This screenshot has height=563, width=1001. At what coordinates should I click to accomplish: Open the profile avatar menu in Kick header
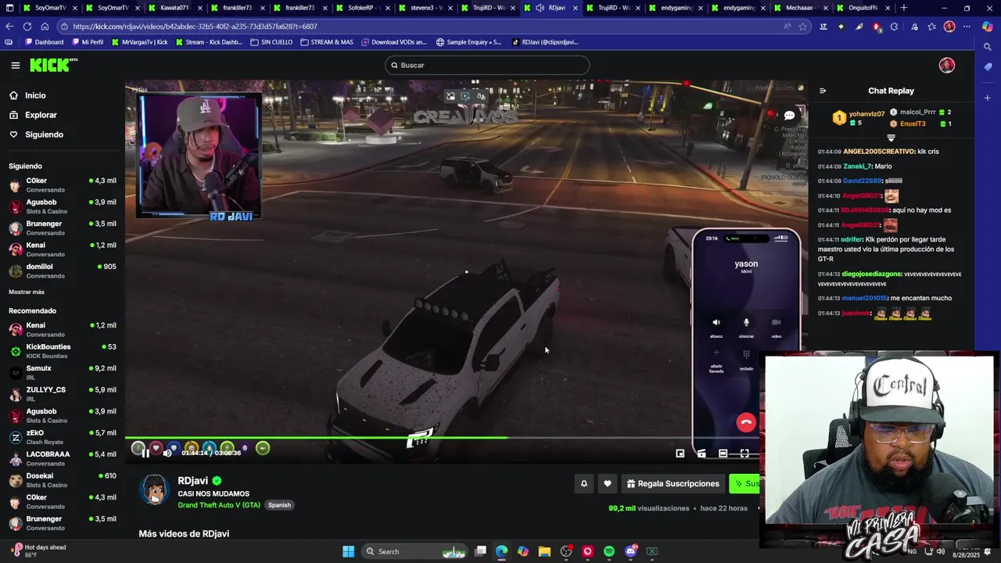[x=947, y=65]
